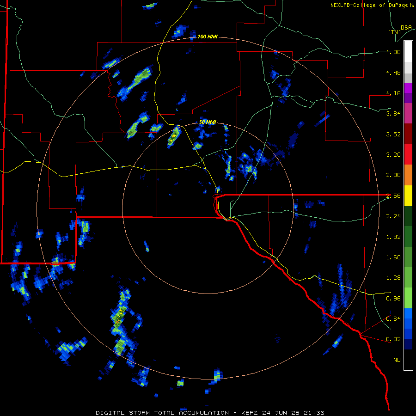
Task: Click the 0.32 legend value
Action: coord(393,339)
